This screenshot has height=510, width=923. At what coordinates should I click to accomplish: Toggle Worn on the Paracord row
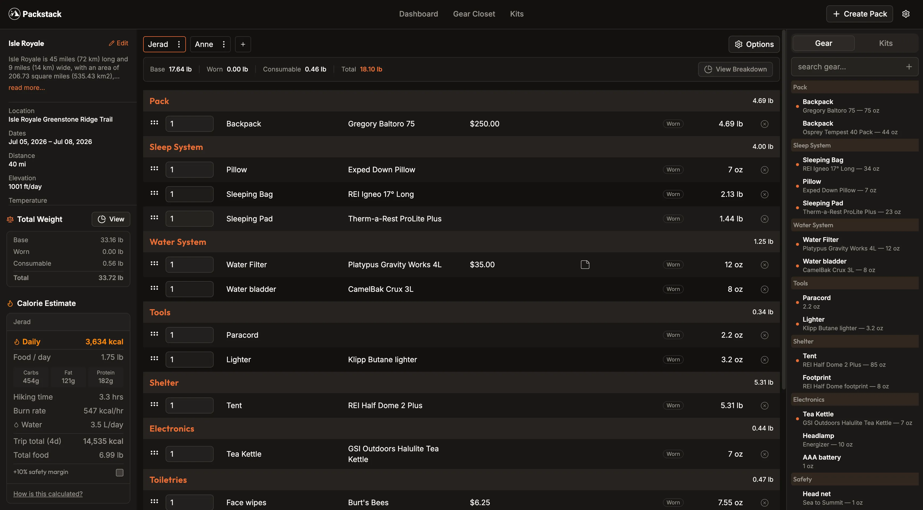[x=673, y=335]
